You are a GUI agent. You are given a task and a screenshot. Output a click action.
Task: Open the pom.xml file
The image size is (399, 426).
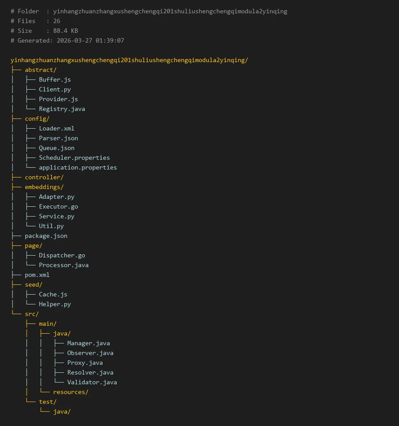pyautogui.click(x=37, y=275)
